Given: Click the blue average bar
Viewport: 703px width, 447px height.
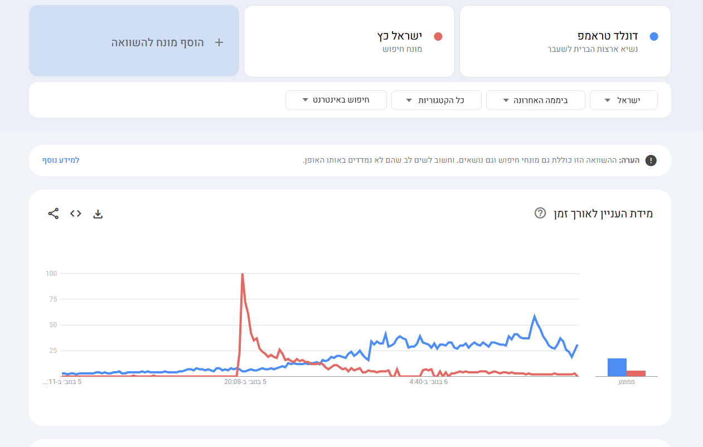Looking at the screenshot, I should tap(617, 367).
